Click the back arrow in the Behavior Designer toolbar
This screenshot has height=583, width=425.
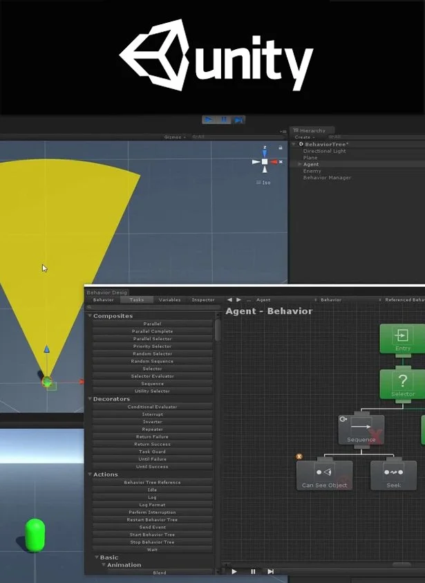click(x=229, y=299)
